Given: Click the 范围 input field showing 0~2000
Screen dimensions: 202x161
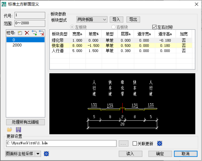Looking at the screenshot, I should 30,23.
